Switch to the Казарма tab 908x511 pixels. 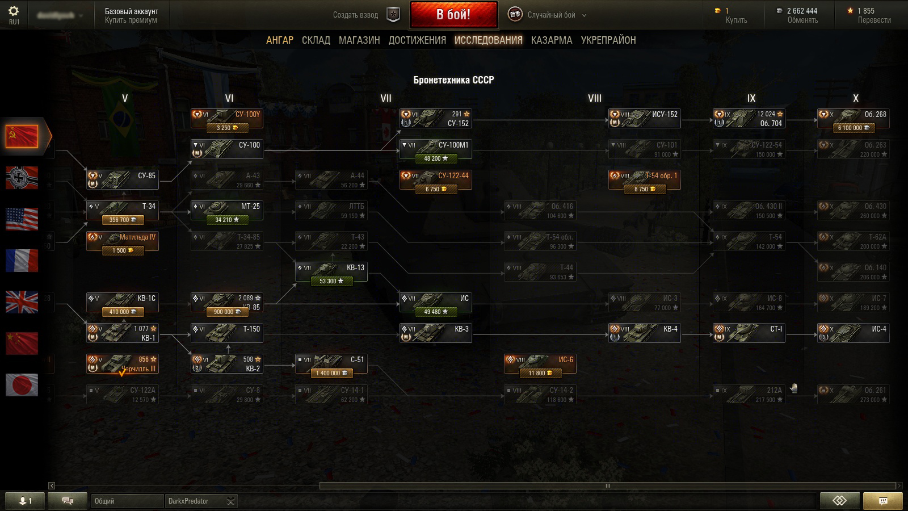coord(552,40)
